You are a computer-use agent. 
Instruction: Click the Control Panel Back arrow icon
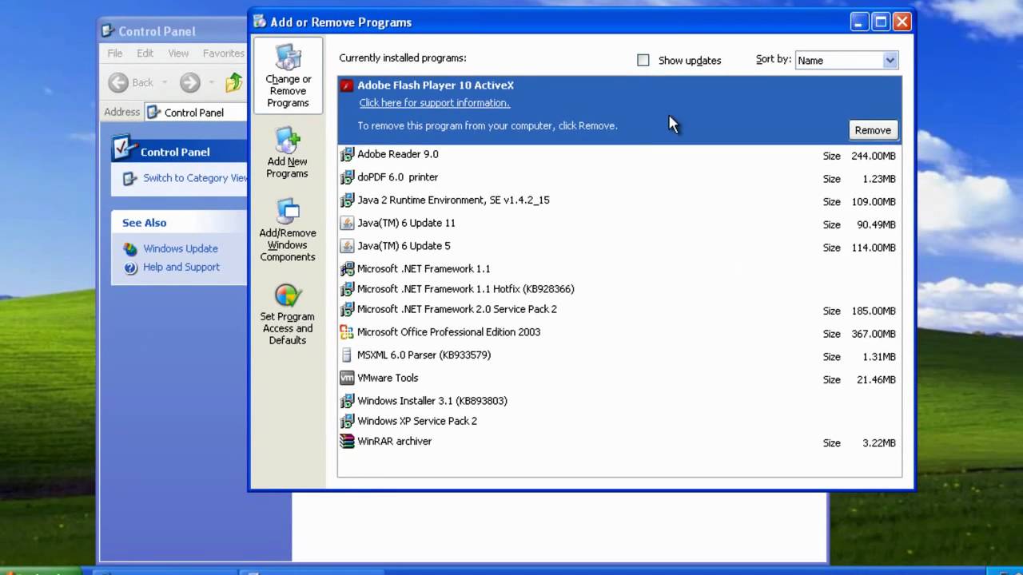pyautogui.click(x=118, y=82)
